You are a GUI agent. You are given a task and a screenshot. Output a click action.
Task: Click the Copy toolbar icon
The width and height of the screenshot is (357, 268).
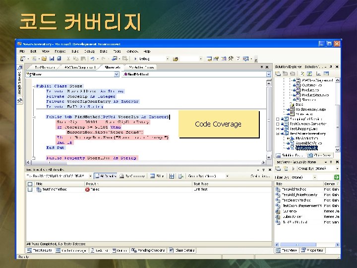click(x=75, y=59)
